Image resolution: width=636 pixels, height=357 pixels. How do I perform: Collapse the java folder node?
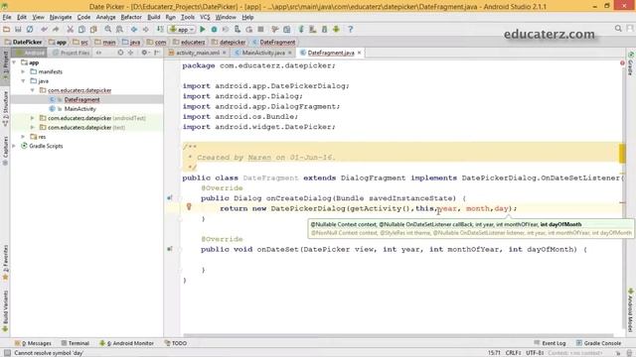23,81
